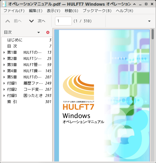Expand the 第5章 outline node
The width and height of the screenshot is (156, 163).
[x=4, y=77]
